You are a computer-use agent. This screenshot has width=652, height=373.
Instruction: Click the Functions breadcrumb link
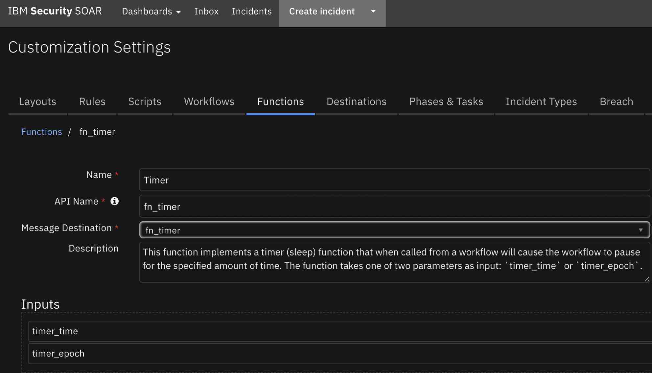(41, 132)
